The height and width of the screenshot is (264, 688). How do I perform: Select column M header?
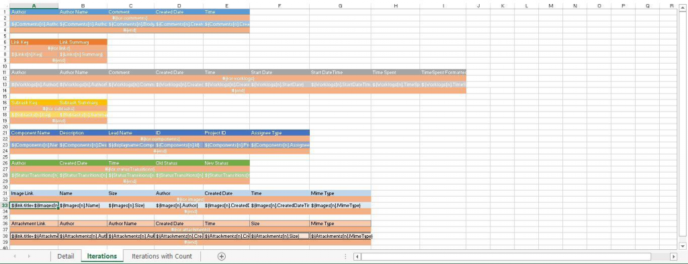551,5
